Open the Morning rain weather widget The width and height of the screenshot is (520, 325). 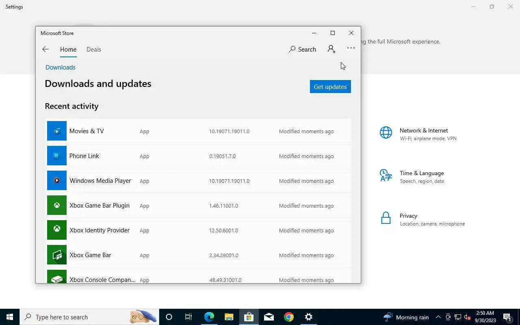click(406, 317)
